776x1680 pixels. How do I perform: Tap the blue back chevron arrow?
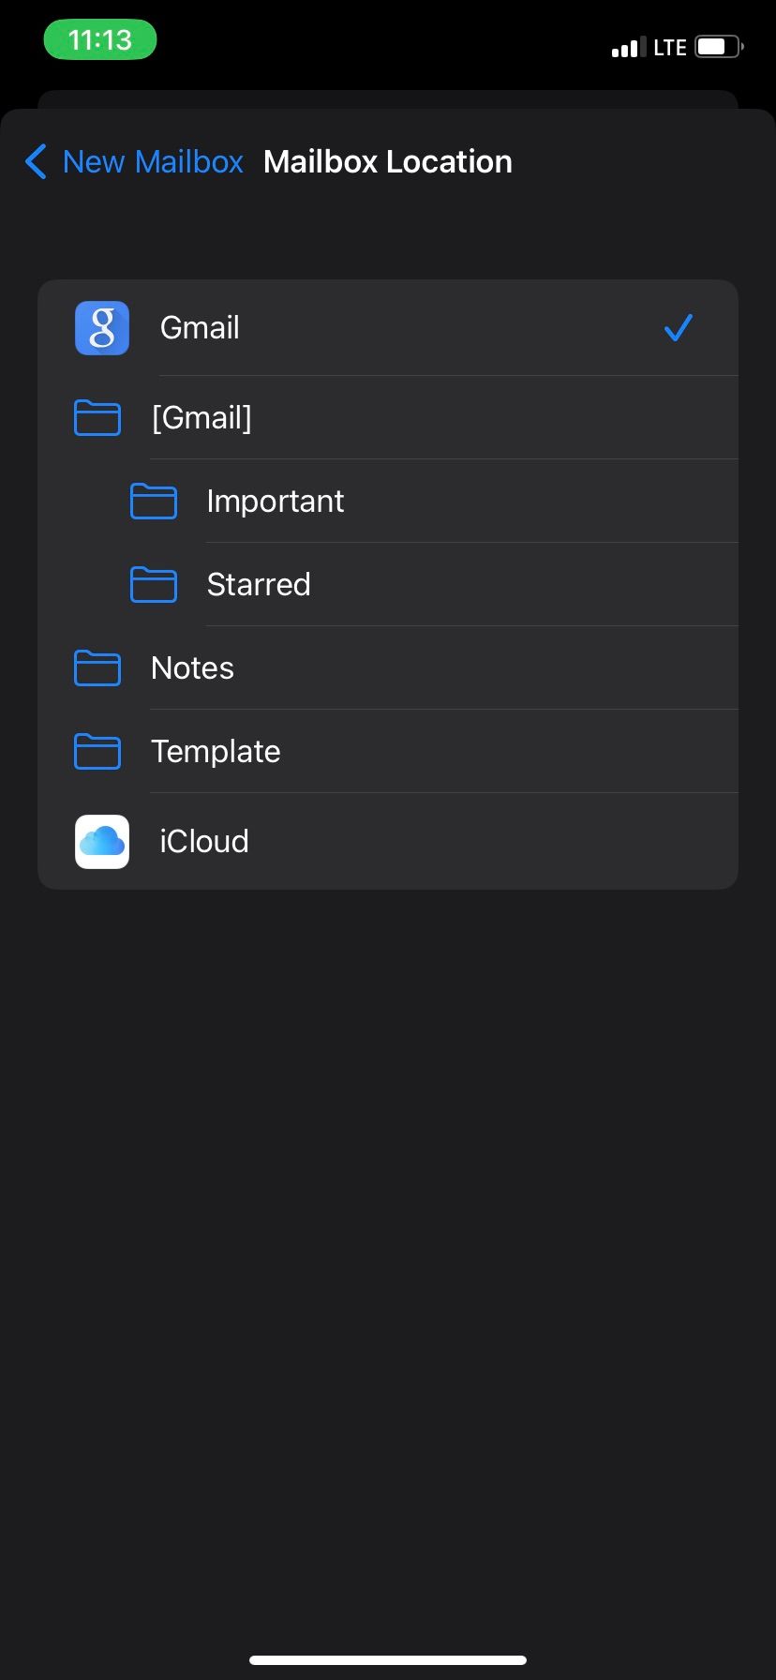pos(36,162)
